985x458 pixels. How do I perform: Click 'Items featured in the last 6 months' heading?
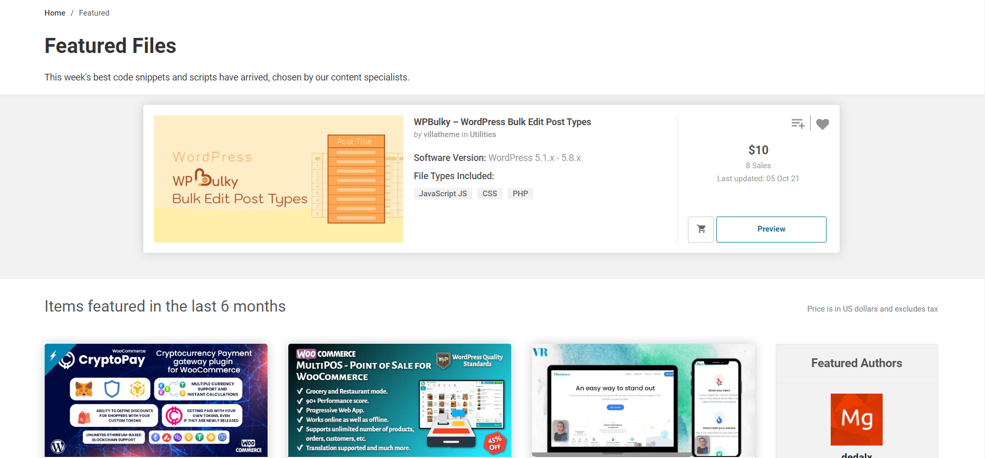tap(165, 306)
